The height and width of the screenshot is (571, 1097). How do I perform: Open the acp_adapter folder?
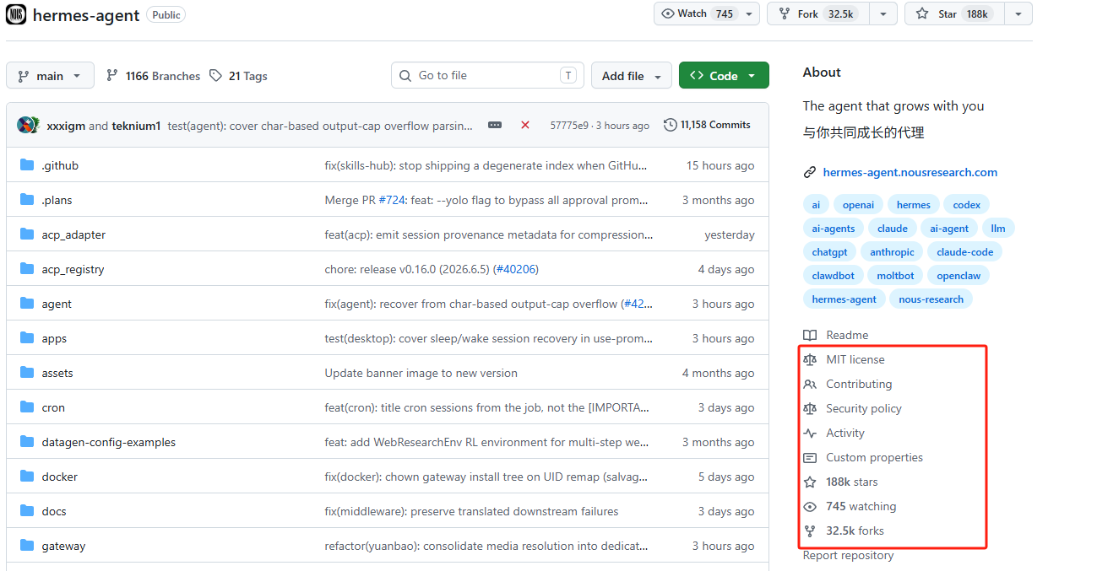73,234
